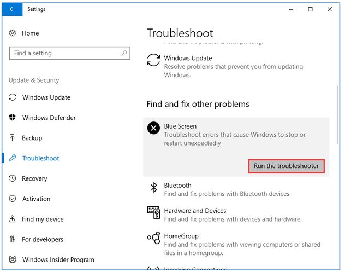Image resolution: width=345 pixels, height=272 pixels.
Task: Select the Blue Screen troubleshooter title
Action: point(180,126)
